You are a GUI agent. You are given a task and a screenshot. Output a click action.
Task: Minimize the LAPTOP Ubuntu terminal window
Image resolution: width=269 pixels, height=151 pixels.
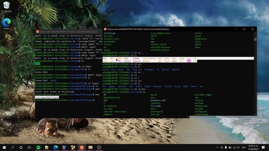(236, 29)
